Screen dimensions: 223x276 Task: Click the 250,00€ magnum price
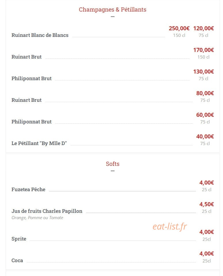point(179,28)
